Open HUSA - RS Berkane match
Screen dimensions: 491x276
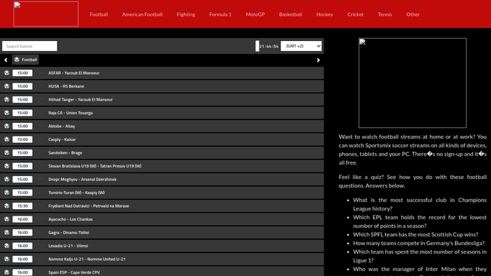pyautogui.click(x=66, y=86)
